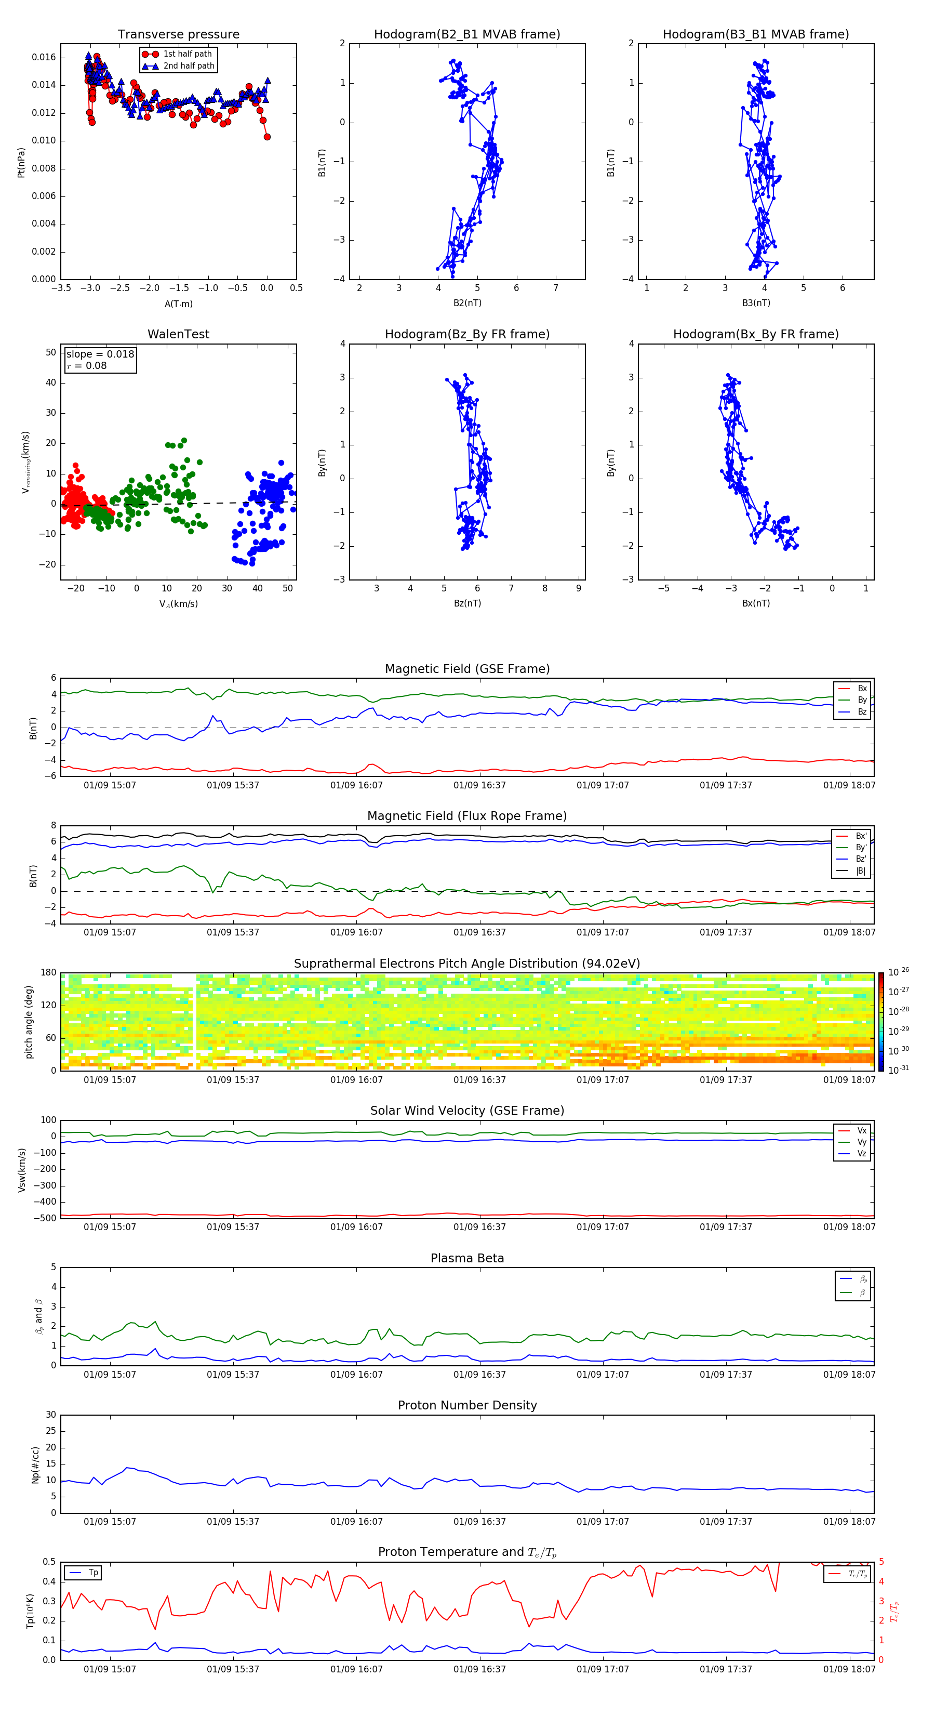Click the Magnetic Field (GSE Frame) title
This screenshot has width=935, height=1715.
467,669
